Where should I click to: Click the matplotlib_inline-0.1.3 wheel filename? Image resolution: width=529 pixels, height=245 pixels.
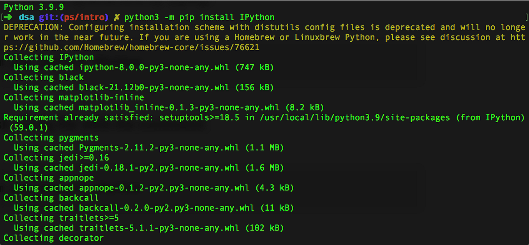[x=179, y=108]
